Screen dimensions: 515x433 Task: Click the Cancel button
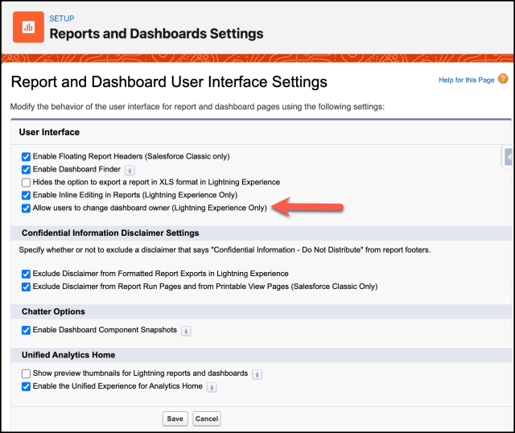(x=207, y=419)
